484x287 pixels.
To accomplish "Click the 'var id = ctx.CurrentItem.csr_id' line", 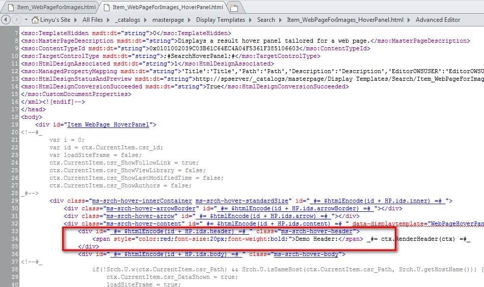I will coord(106,148).
